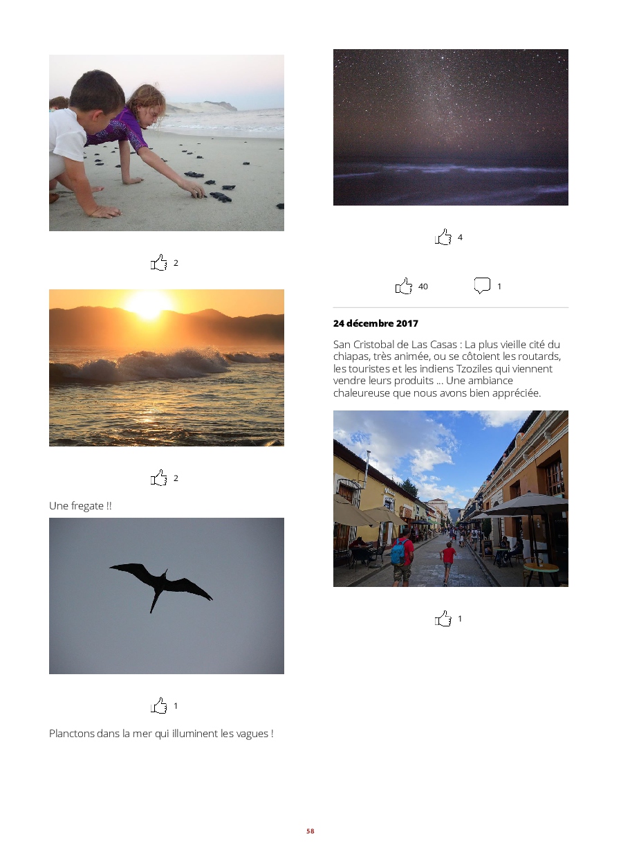
Task: Click the like icon under turtle beach photo
Action: click(159, 262)
